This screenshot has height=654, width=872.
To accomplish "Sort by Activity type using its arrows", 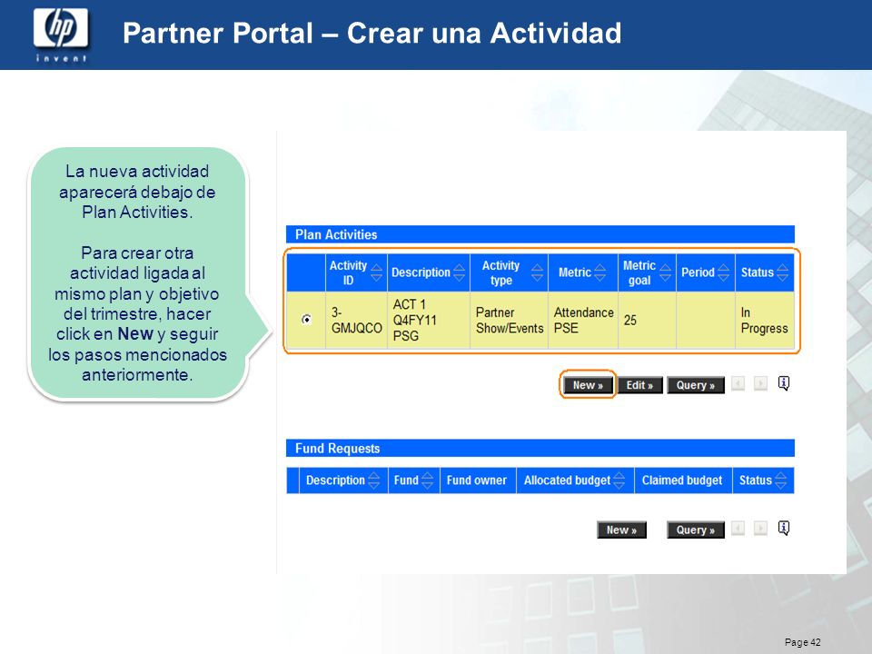I will [537, 272].
